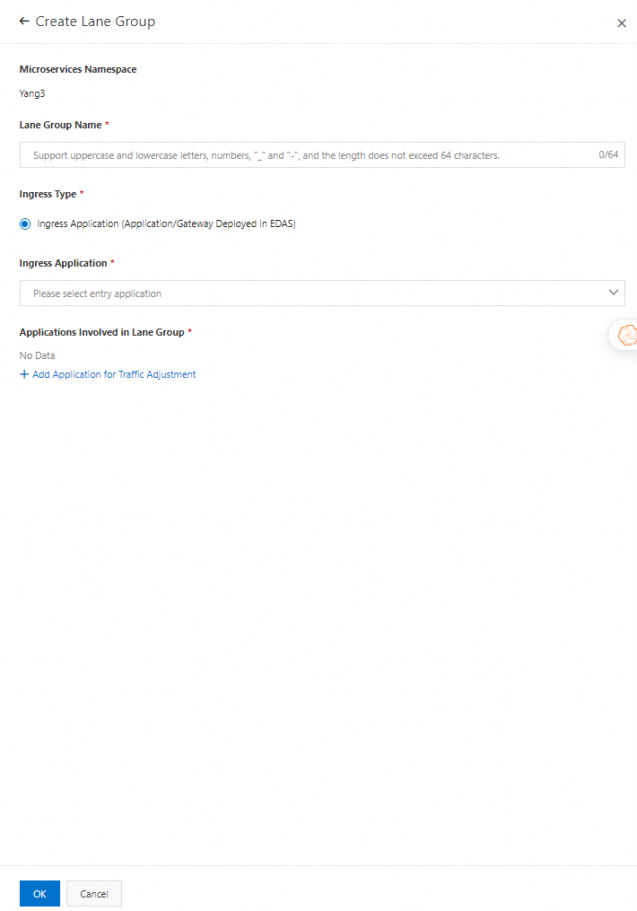Screen dimensions: 637x911
Task: Click the 0/64 character counter
Action: [x=608, y=155]
